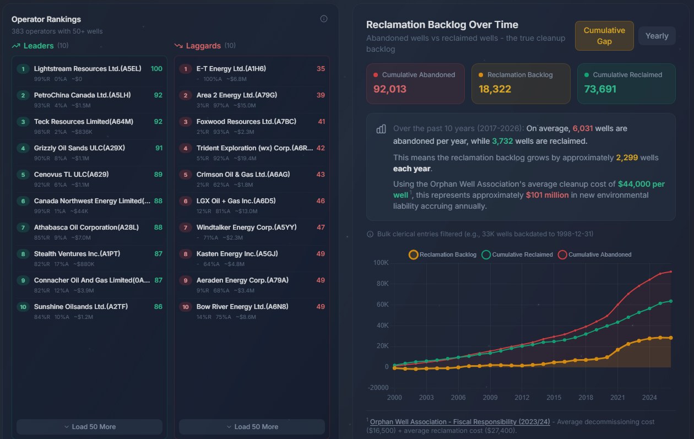
Task: Click the 6,031 abandoned per year figure
Action: tap(583, 128)
